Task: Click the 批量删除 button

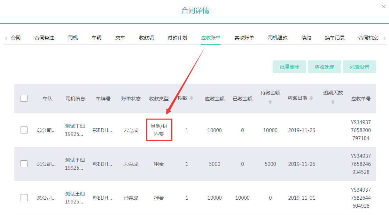Action: [289, 67]
